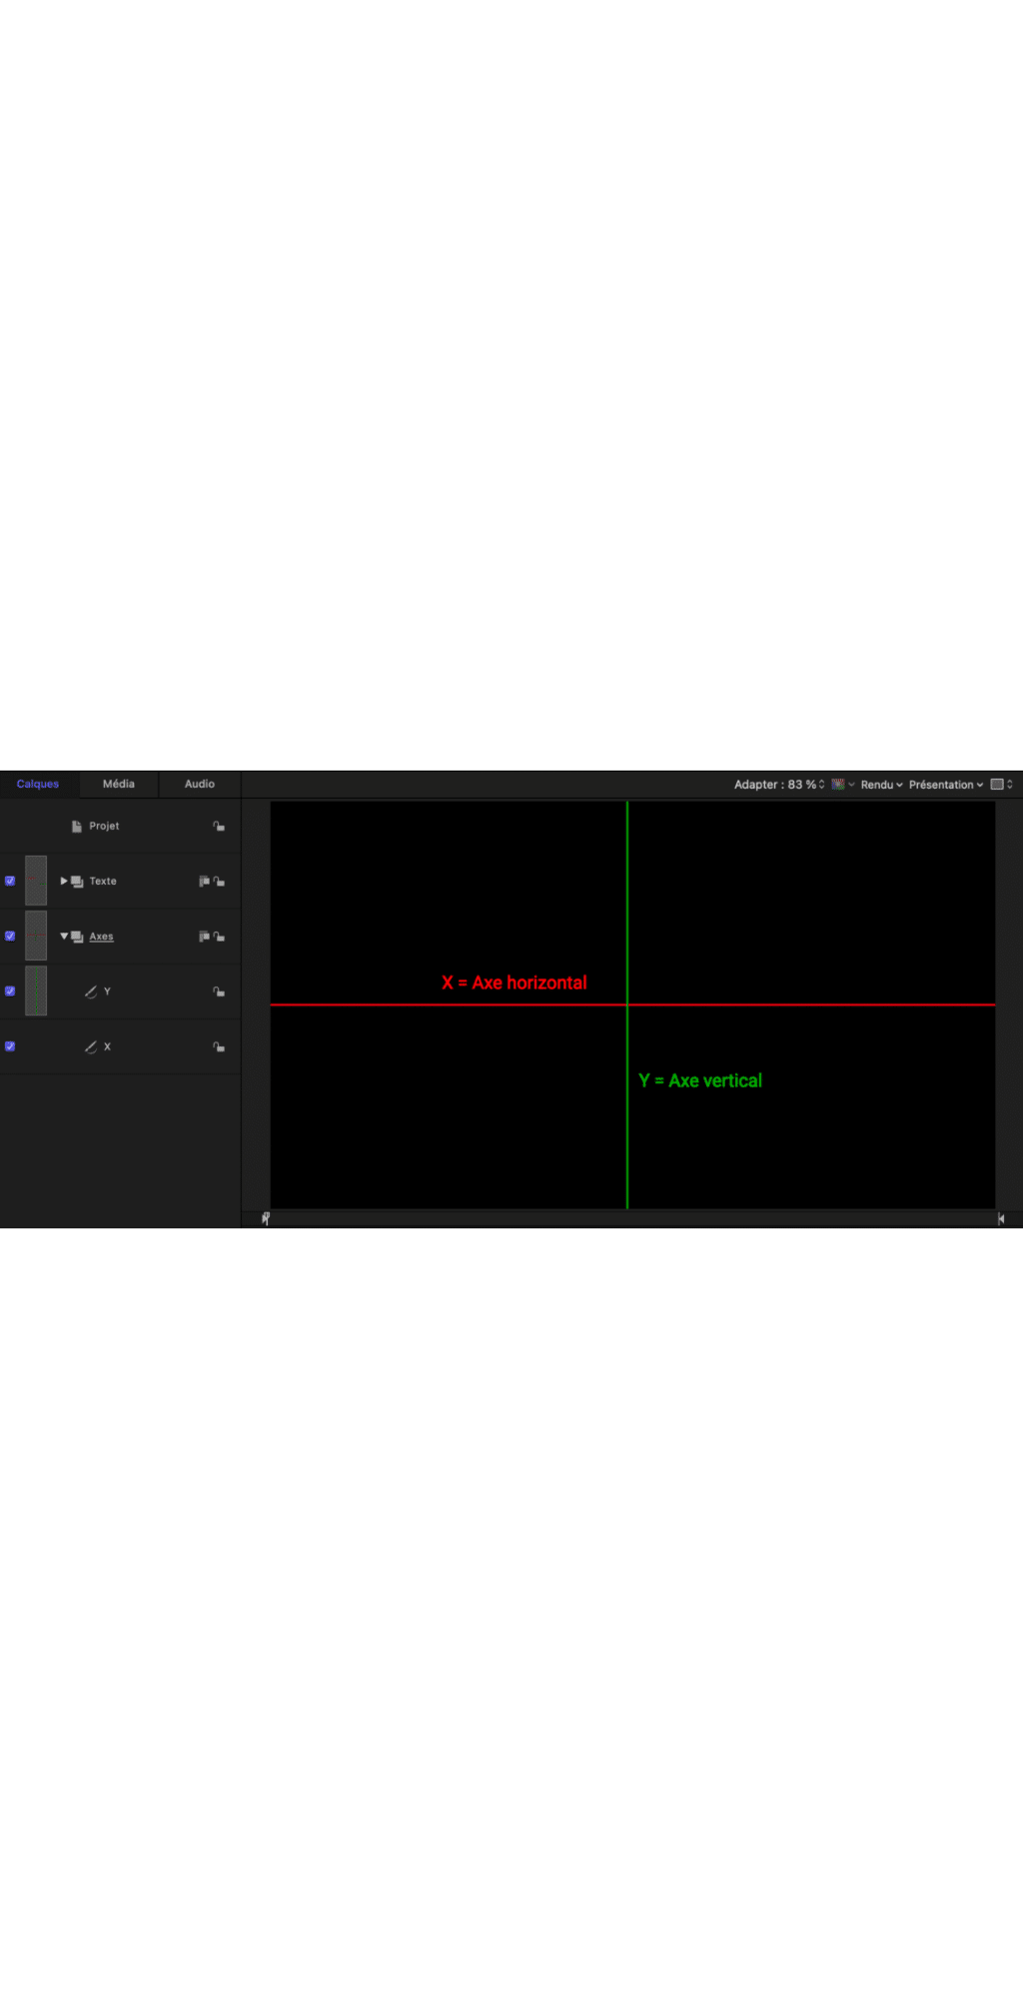Click the red X = Axe horizontal text

[514, 983]
